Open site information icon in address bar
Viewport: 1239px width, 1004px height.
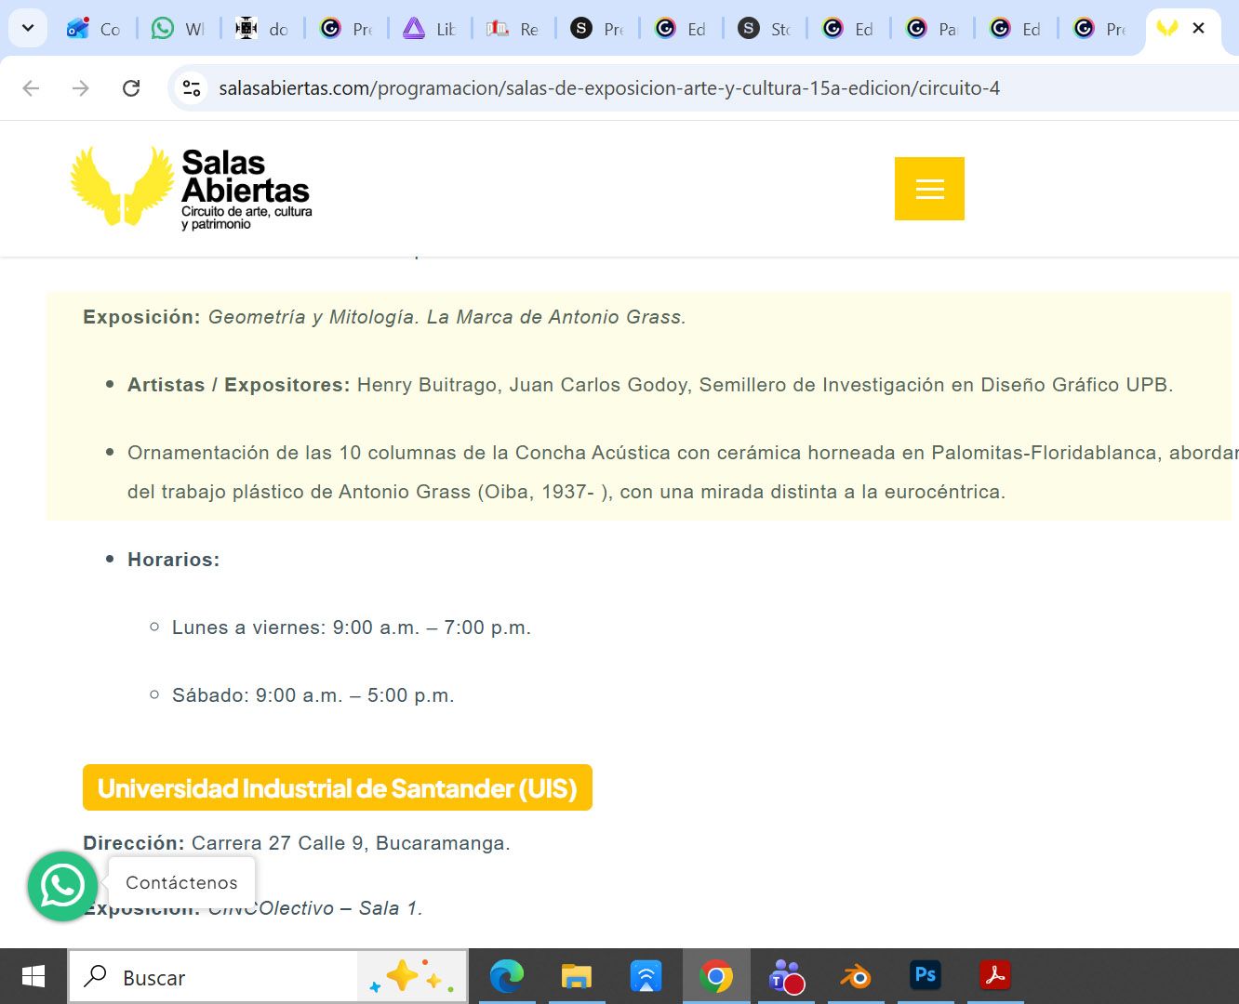pyautogui.click(x=192, y=88)
